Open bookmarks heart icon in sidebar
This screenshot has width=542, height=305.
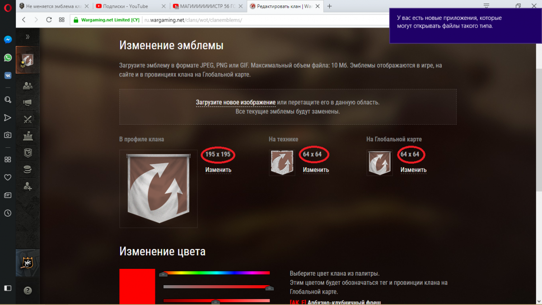(x=8, y=178)
